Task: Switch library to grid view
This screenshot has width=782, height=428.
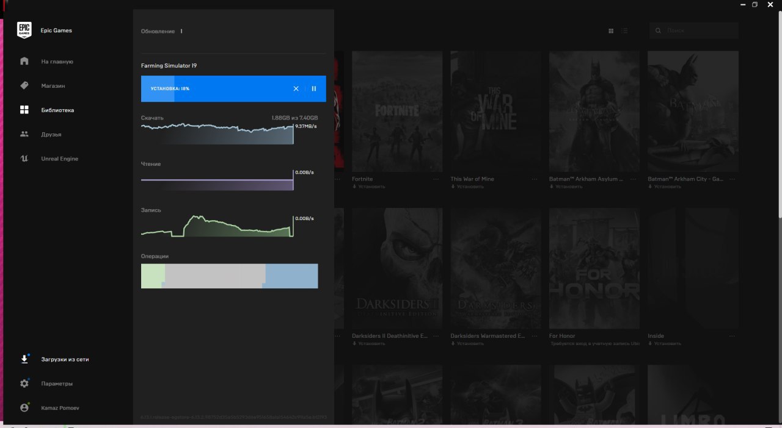Action: (x=611, y=30)
